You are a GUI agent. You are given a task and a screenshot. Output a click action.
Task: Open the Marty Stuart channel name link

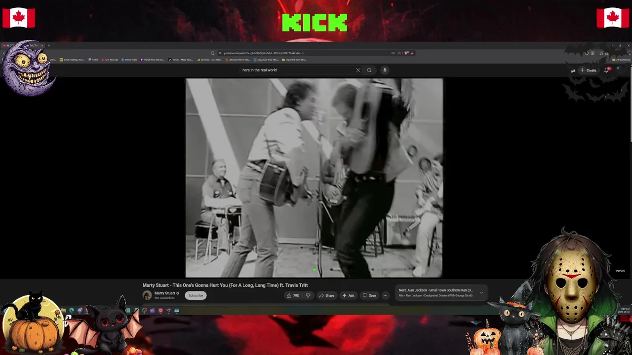[x=164, y=293]
